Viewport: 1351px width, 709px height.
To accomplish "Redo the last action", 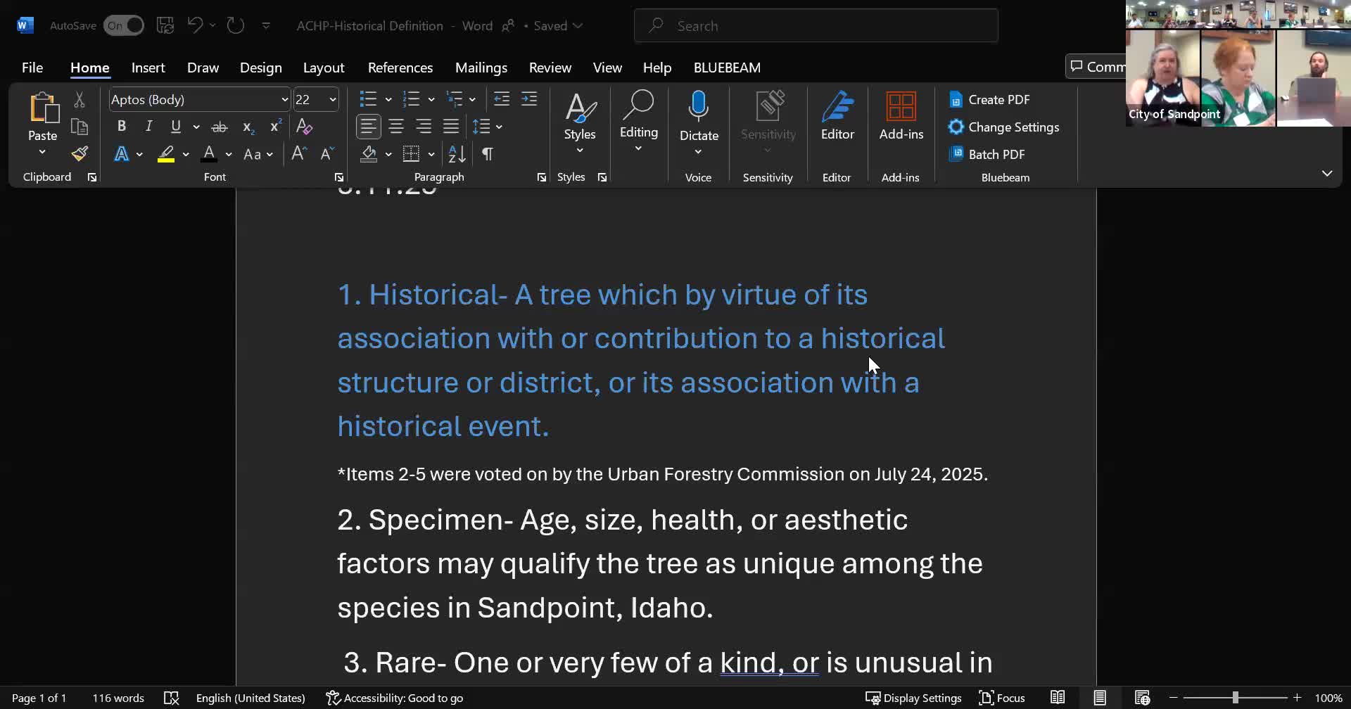I will pyautogui.click(x=235, y=25).
